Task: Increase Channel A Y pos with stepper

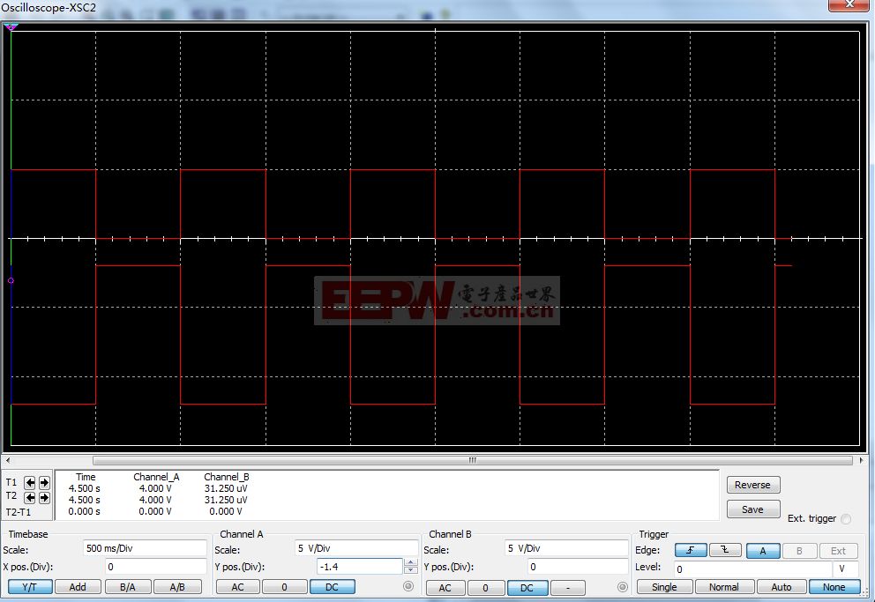Action: point(411,563)
